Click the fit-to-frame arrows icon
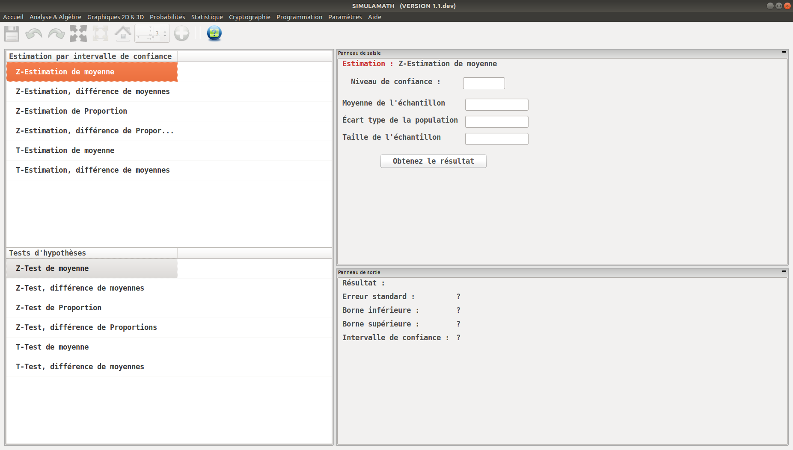The image size is (793, 450). [x=101, y=33]
